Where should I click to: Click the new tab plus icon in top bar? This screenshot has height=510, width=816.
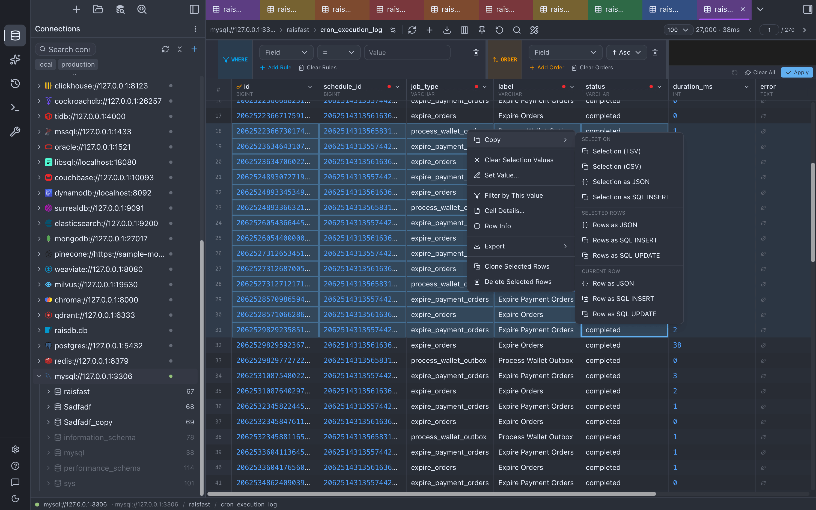point(76,10)
